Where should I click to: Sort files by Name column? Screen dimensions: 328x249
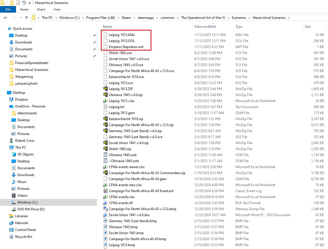[x=107, y=27]
